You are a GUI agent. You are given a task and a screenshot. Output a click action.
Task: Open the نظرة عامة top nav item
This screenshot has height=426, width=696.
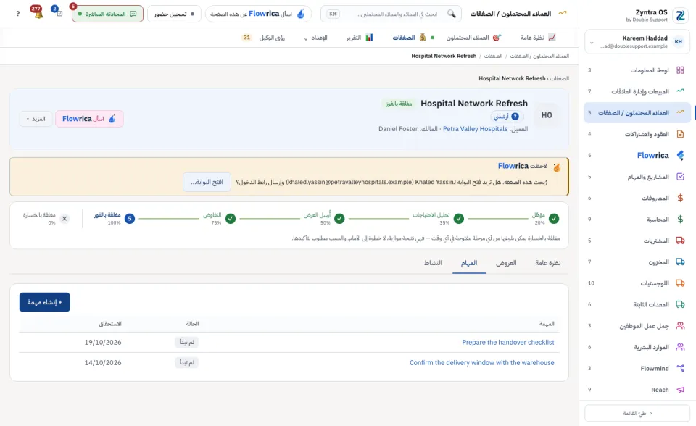(x=537, y=38)
